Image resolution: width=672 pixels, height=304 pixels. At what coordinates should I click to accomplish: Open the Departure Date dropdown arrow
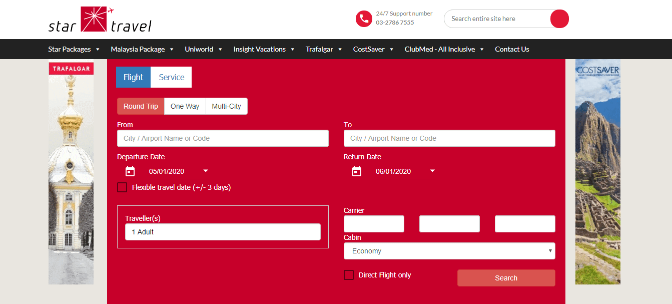point(206,171)
